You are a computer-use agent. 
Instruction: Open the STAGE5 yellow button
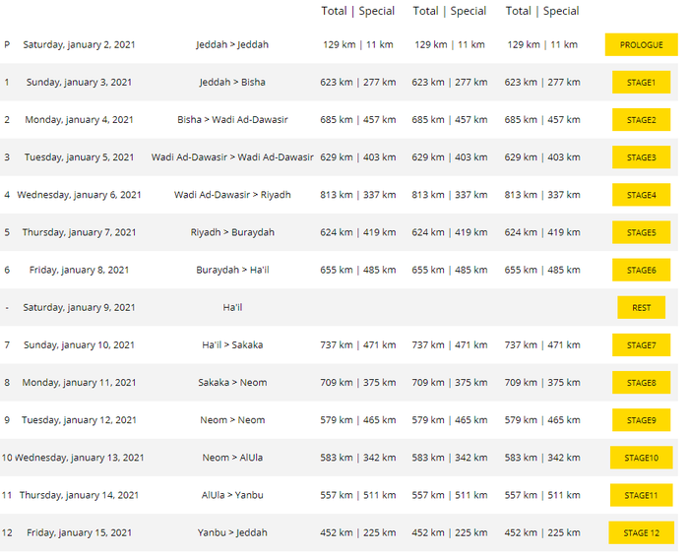[641, 232]
